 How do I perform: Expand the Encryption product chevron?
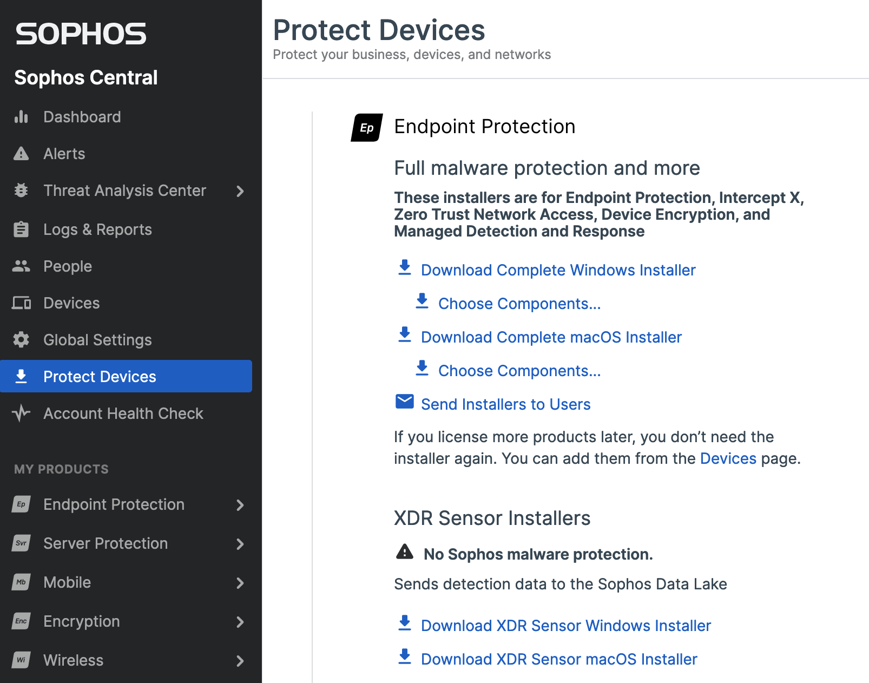pyautogui.click(x=240, y=622)
